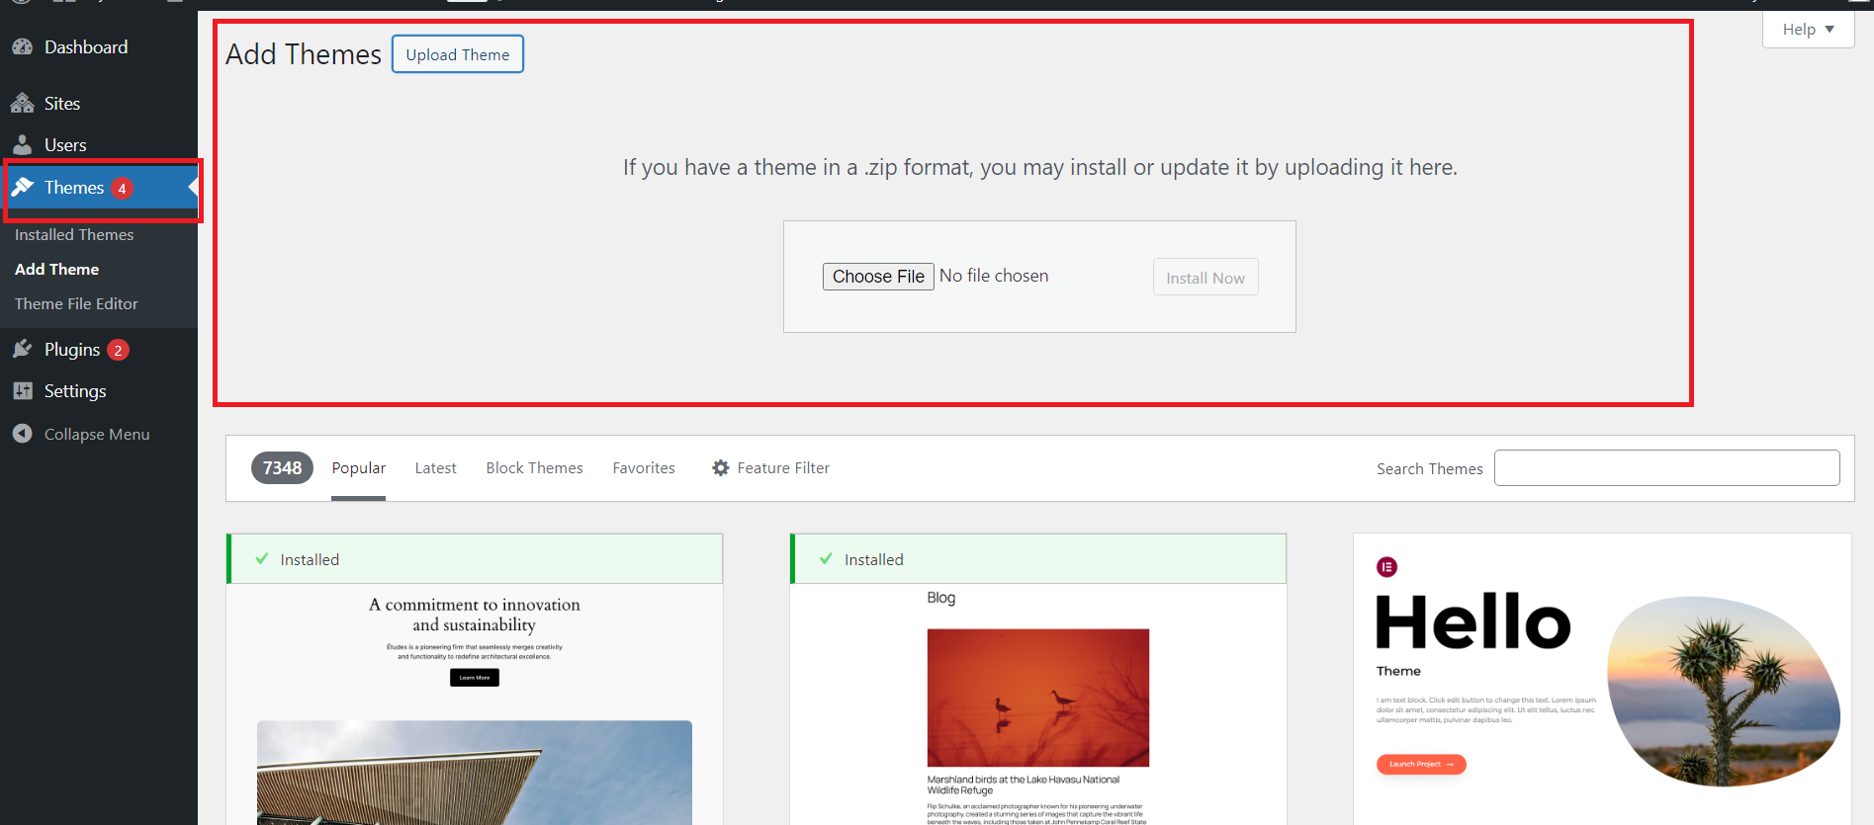Show the Favorites themes tab
Screen dimensions: 1874x825
coord(644,468)
